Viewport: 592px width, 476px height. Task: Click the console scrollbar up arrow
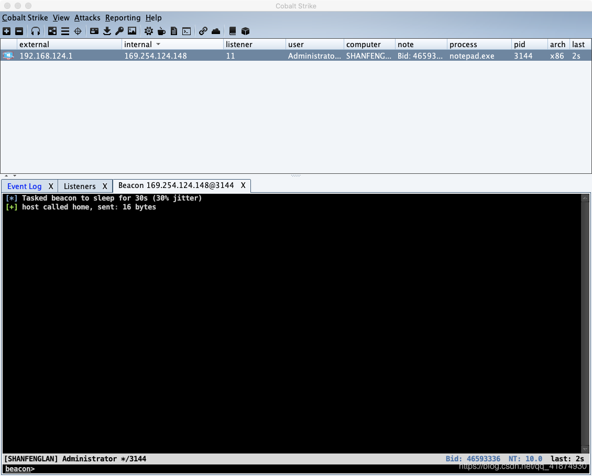585,198
